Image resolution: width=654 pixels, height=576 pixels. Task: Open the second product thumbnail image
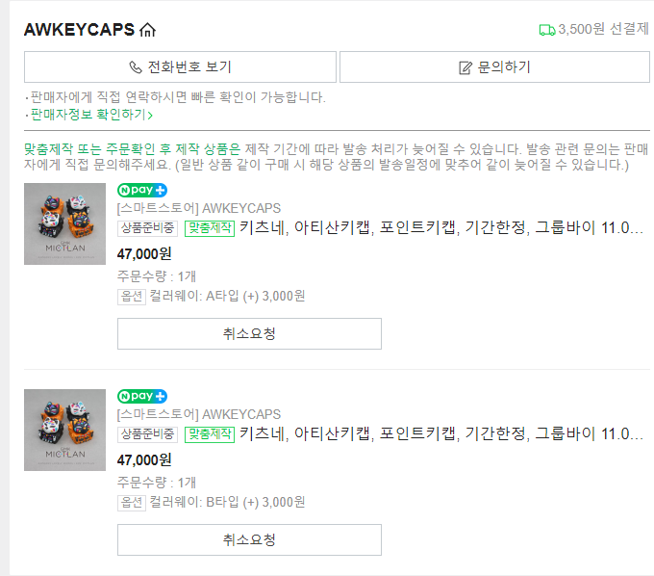64,431
